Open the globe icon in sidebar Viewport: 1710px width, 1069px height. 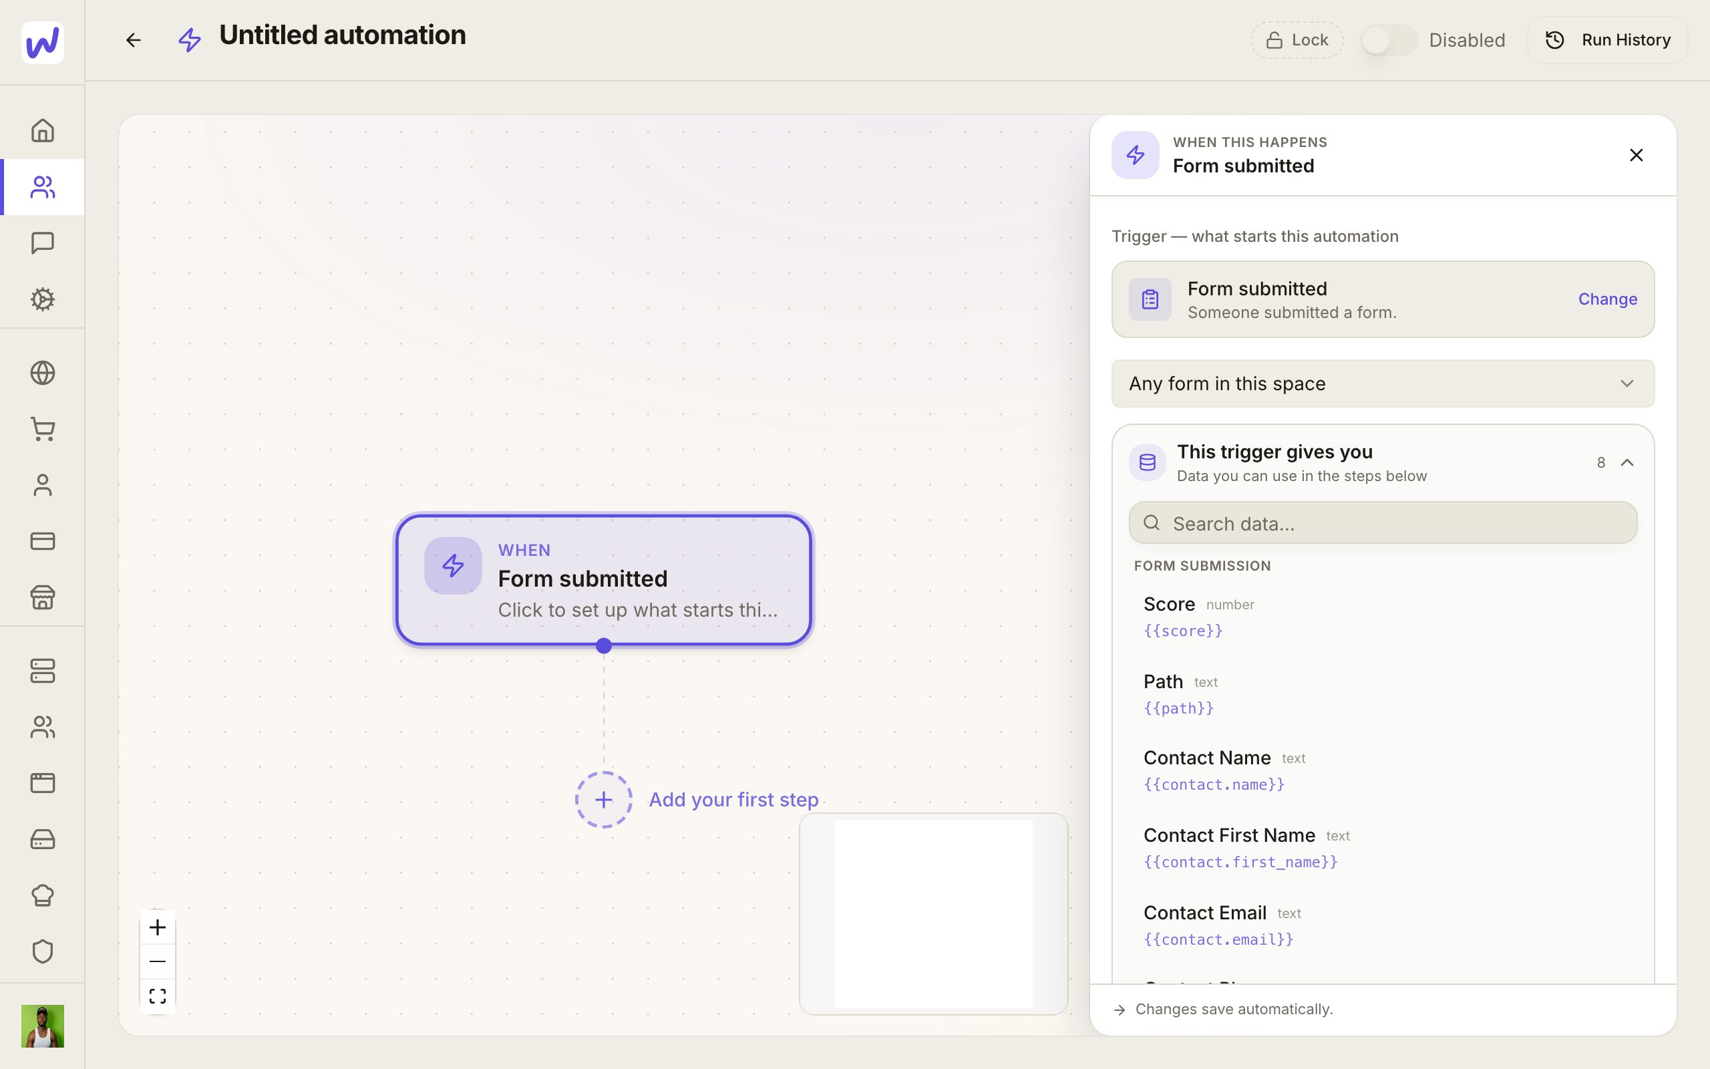coord(42,373)
